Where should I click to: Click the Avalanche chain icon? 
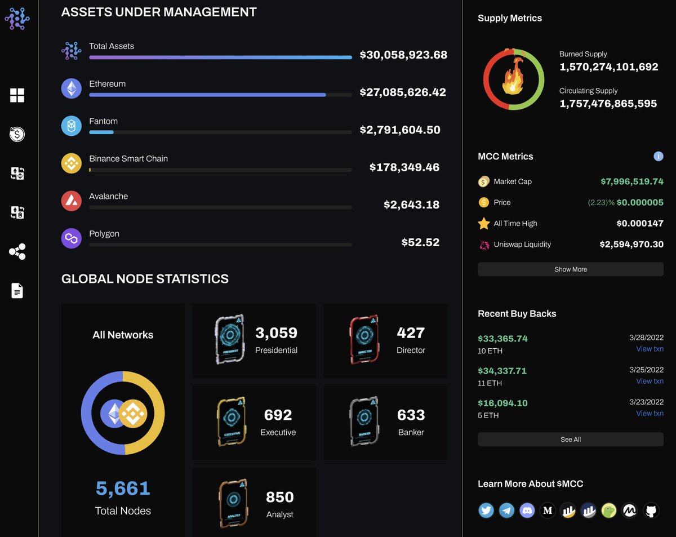coord(72,201)
